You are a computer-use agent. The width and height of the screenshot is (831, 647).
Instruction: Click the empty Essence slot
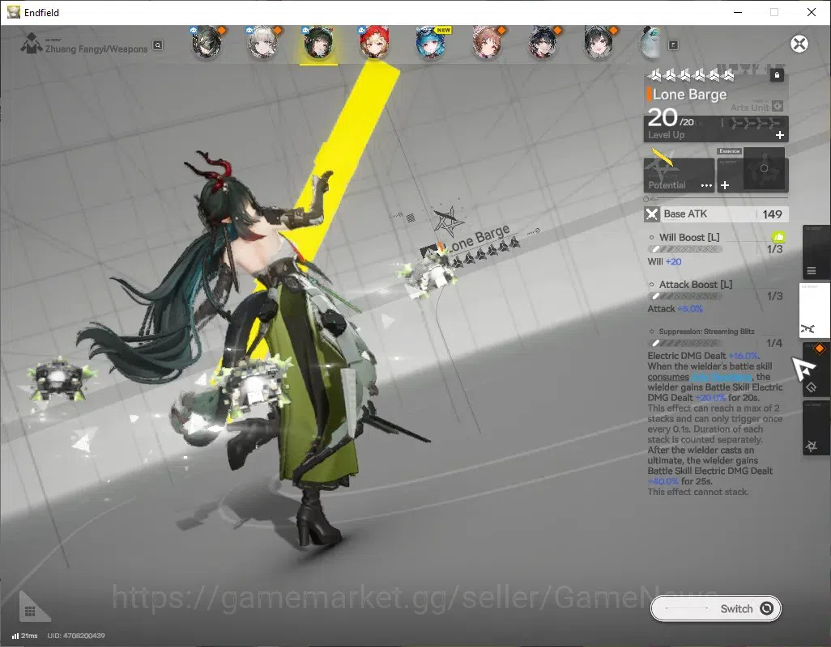click(764, 169)
